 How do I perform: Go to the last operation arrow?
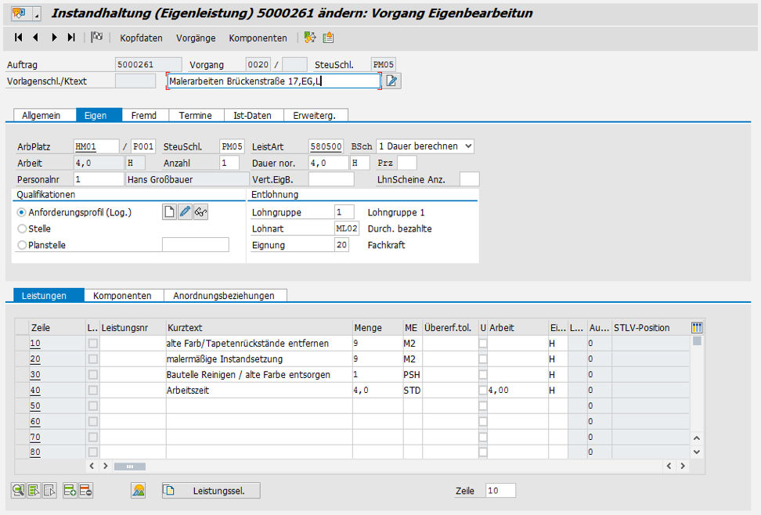click(x=72, y=38)
